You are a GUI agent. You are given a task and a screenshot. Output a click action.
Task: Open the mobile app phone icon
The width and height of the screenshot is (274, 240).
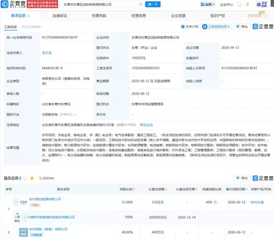[240, 5]
